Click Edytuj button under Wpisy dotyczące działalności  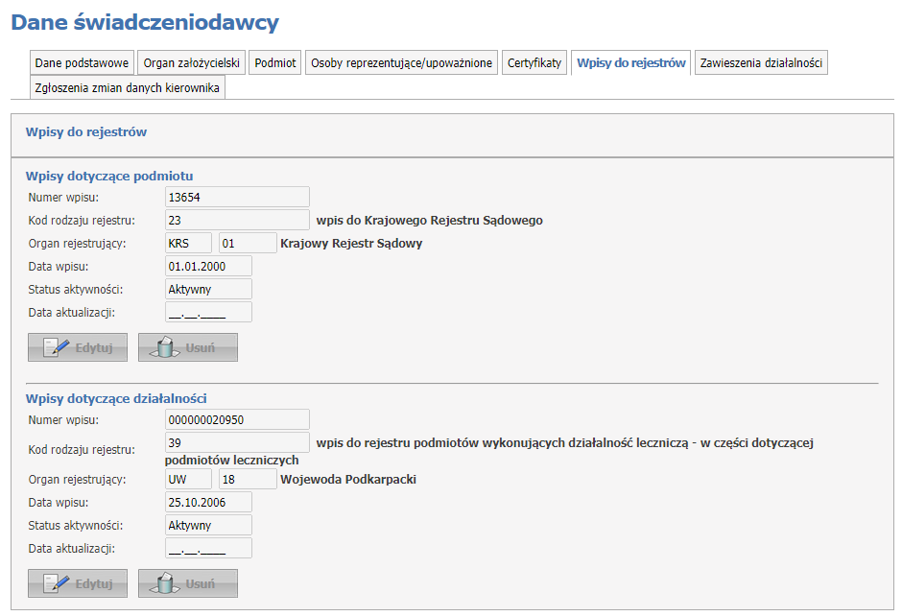(78, 583)
